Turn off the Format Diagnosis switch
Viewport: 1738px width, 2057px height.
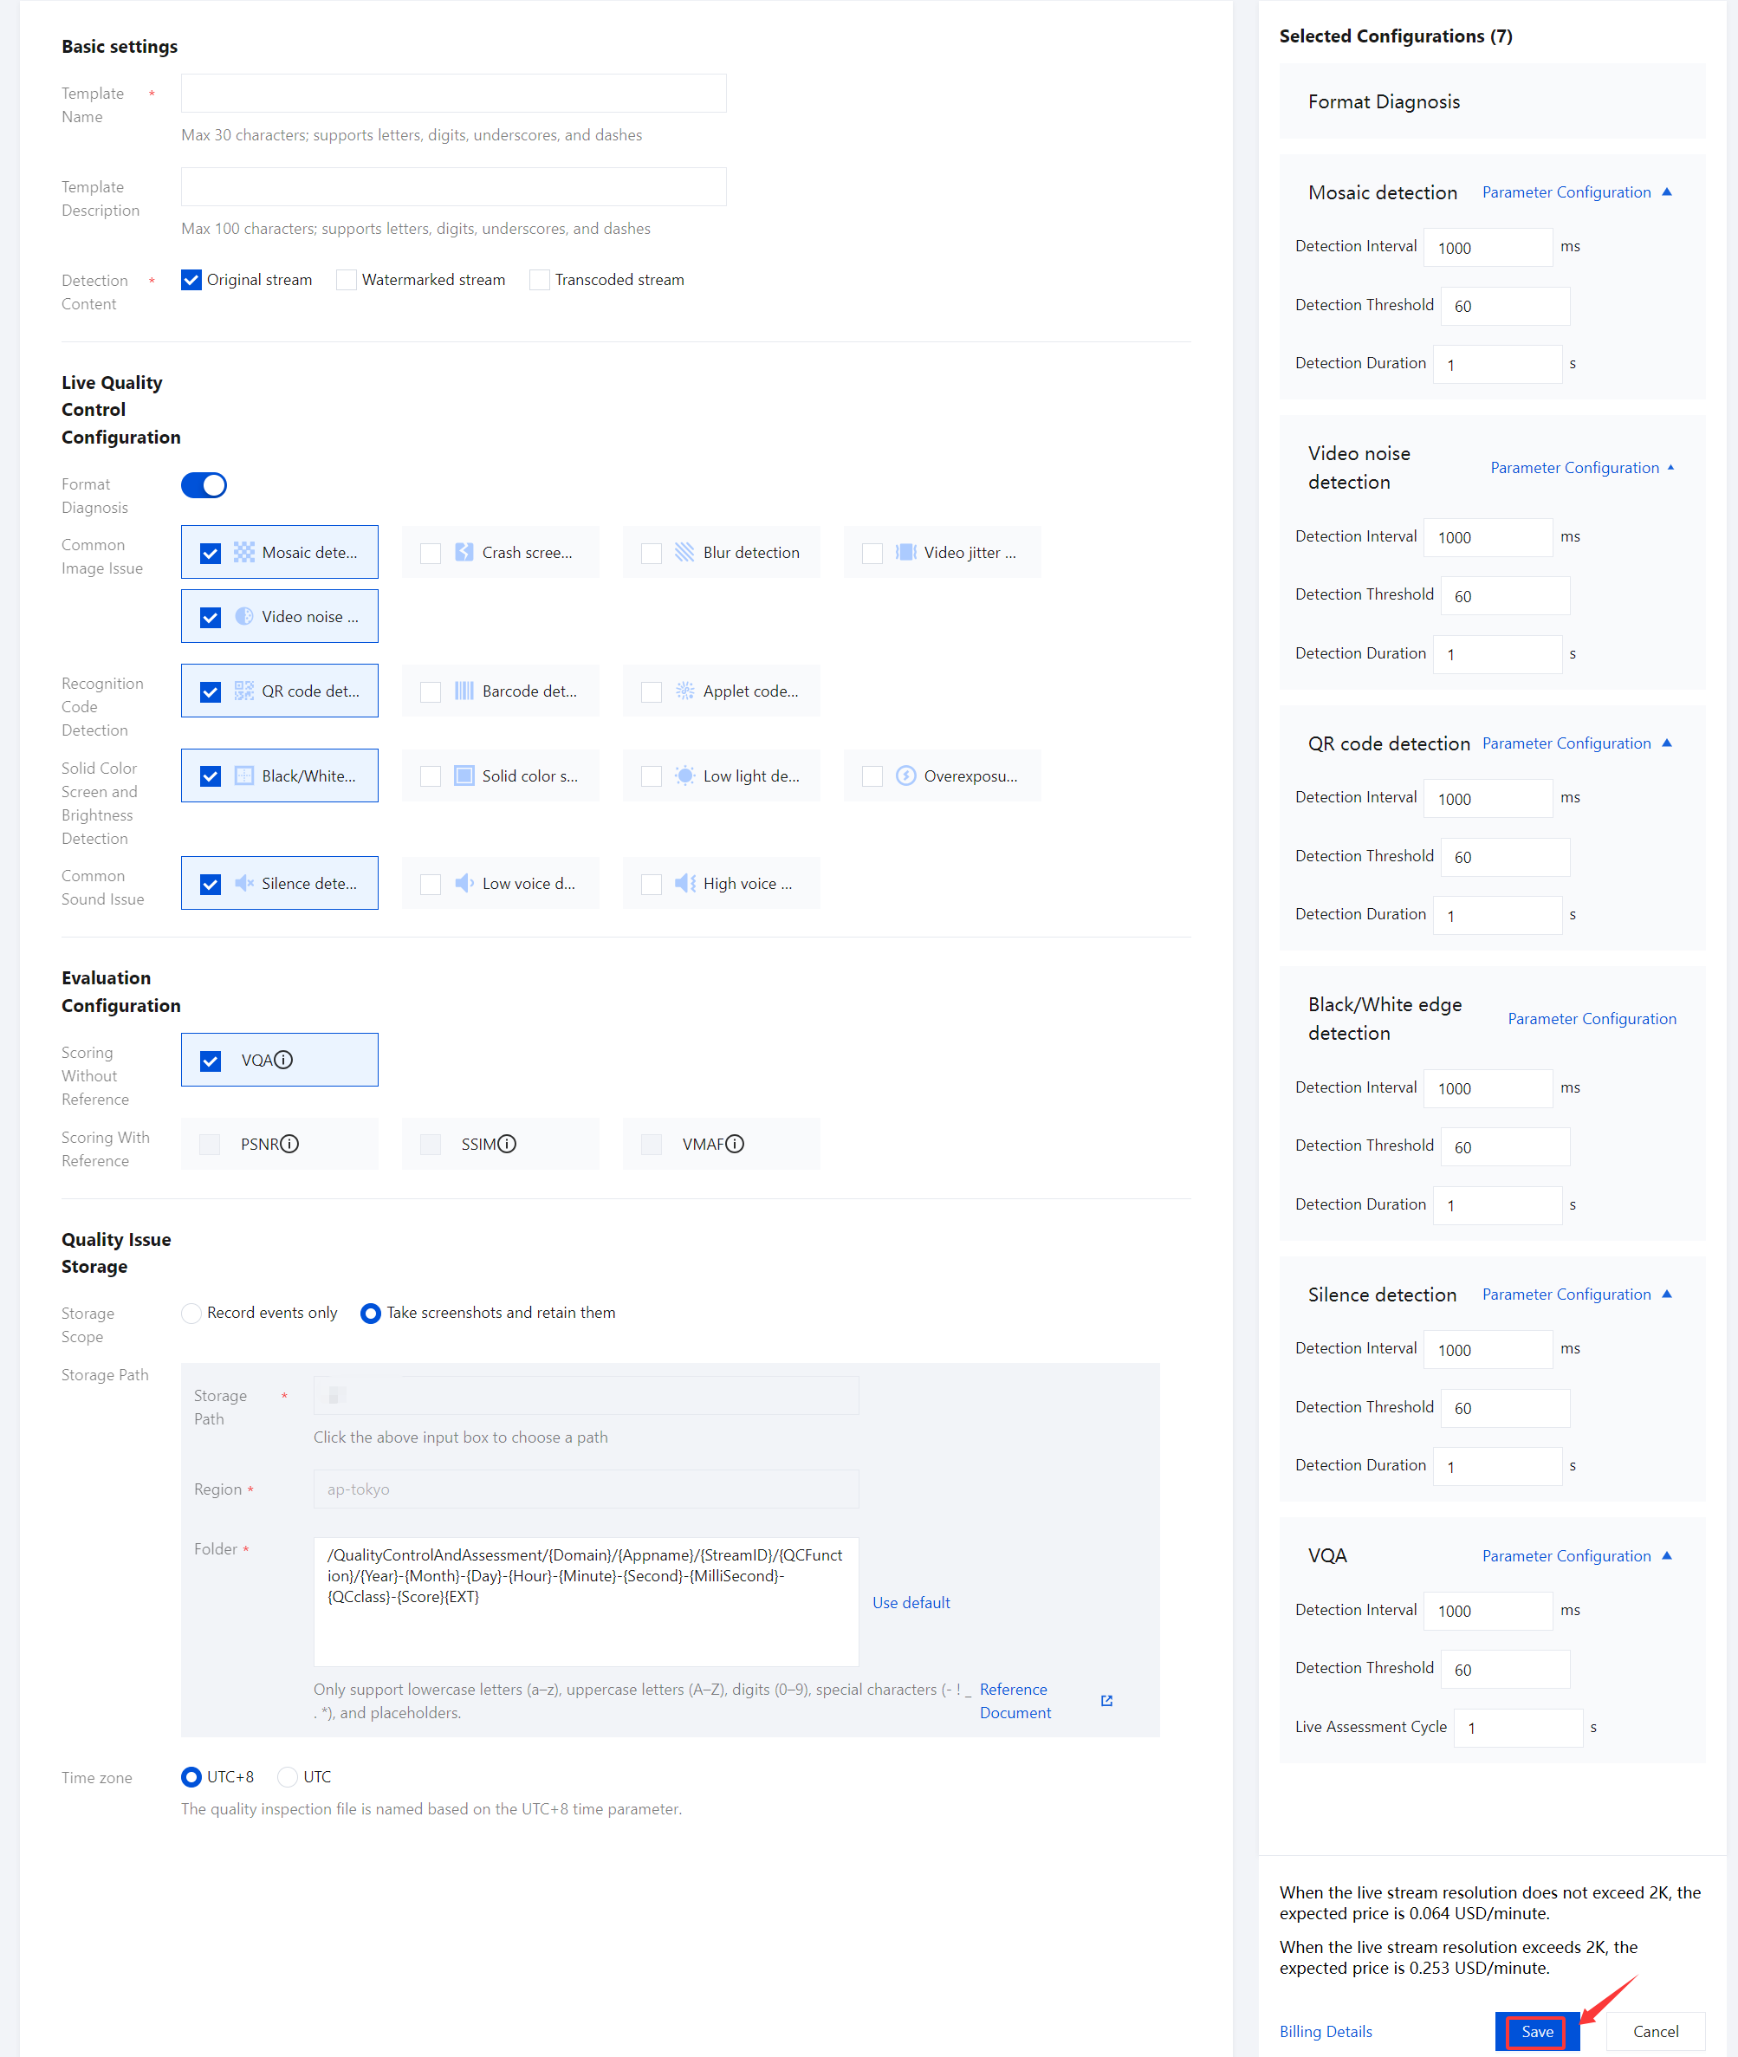tap(204, 486)
